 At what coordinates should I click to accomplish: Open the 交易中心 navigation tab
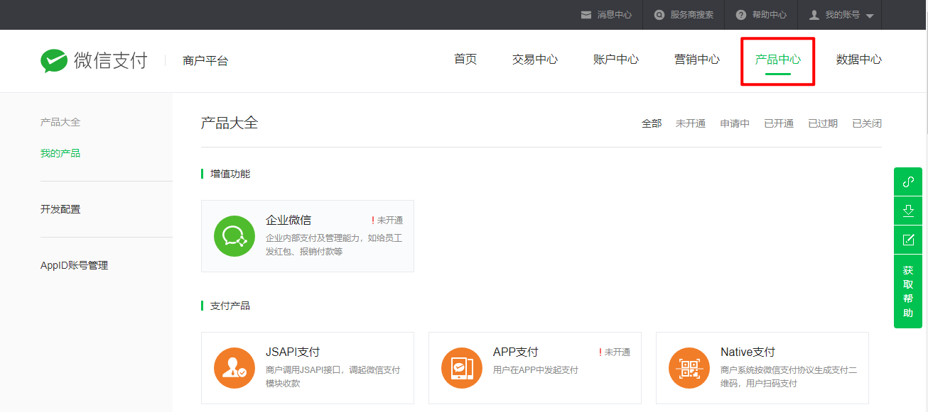(x=535, y=60)
